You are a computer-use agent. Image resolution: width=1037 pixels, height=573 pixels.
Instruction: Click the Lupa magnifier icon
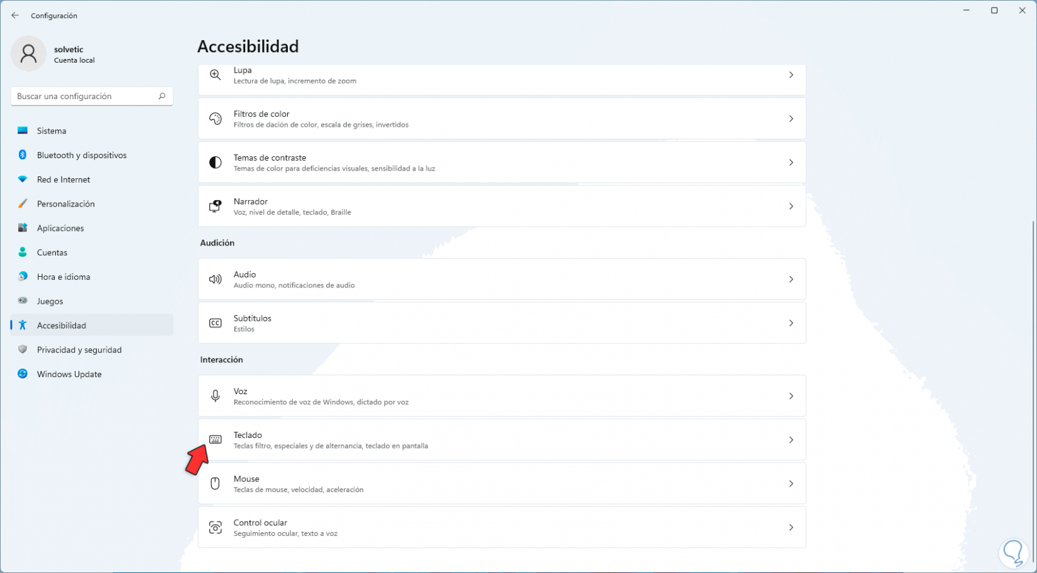[215, 75]
